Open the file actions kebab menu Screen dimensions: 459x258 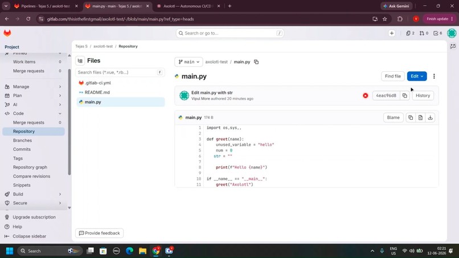(434, 76)
